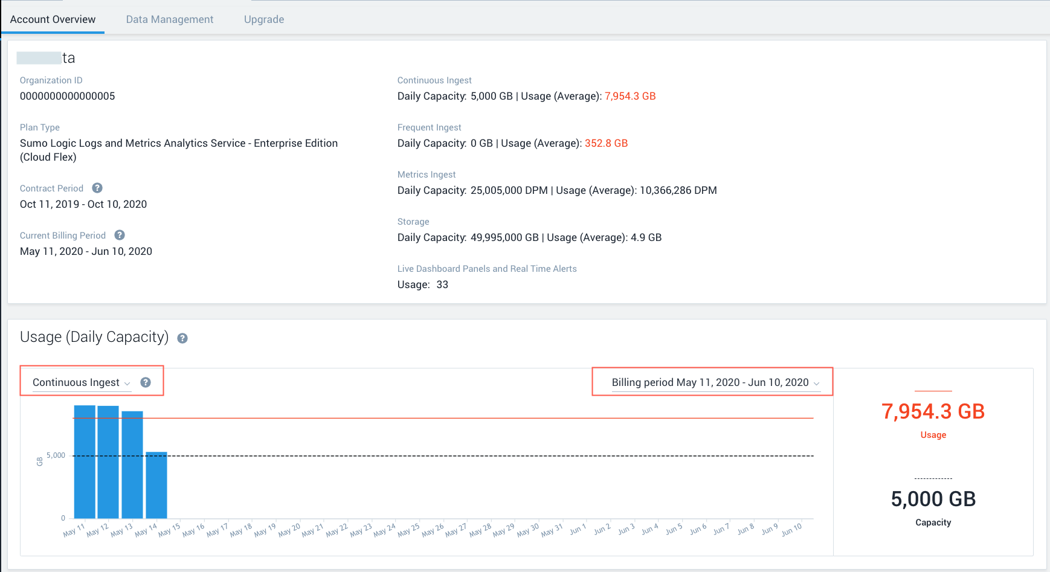
Task: Open the Upgrade tab
Action: coord(264,19)
